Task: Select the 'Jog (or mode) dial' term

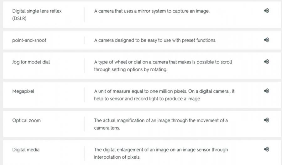Action: pos(31,62)
